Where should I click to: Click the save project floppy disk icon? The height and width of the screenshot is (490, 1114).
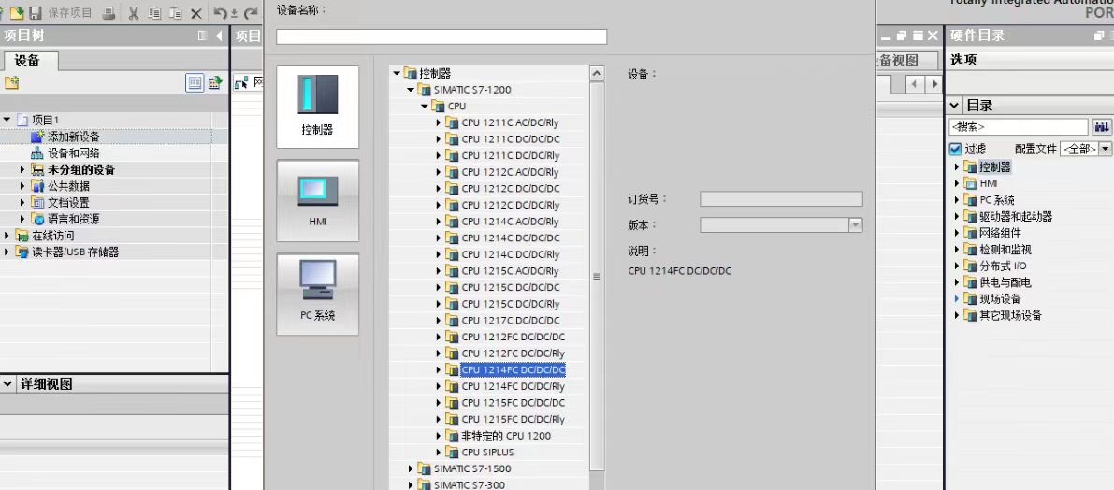pyautogui.click(x=36, y=13)
